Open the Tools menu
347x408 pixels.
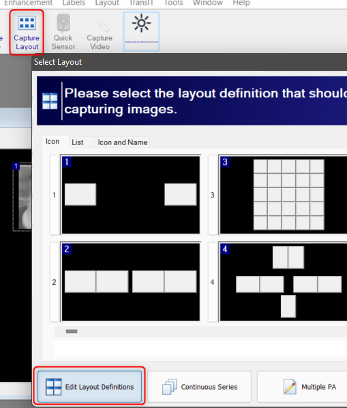[173, 3]
